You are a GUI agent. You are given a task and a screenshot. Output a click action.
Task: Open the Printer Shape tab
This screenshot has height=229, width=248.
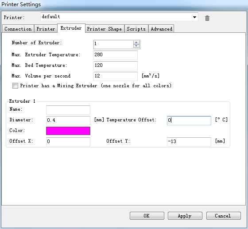[x=105, y=29]
